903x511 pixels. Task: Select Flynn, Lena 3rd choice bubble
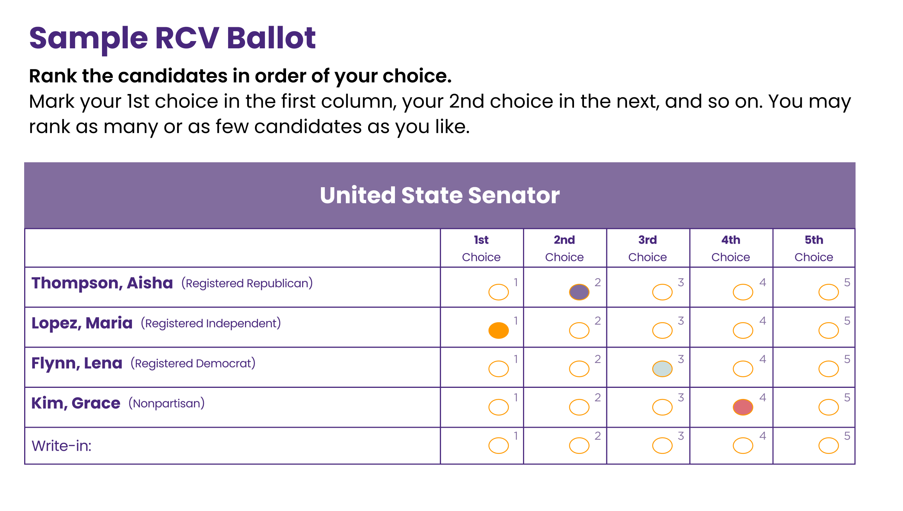point(662,369)
